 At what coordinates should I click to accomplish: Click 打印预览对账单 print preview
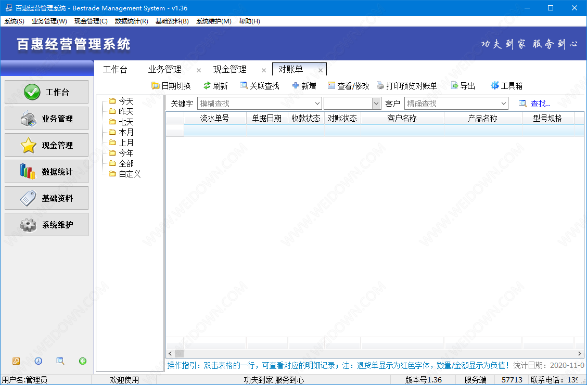407,86
